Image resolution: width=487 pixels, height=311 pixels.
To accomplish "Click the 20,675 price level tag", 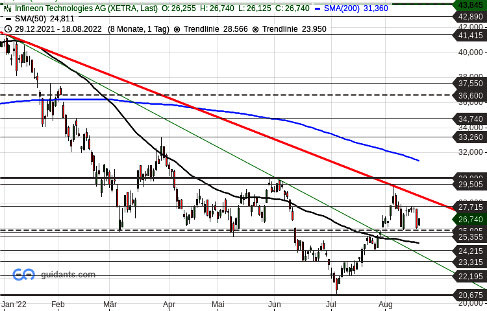I will pyautogui.click(x=470, y=295).
